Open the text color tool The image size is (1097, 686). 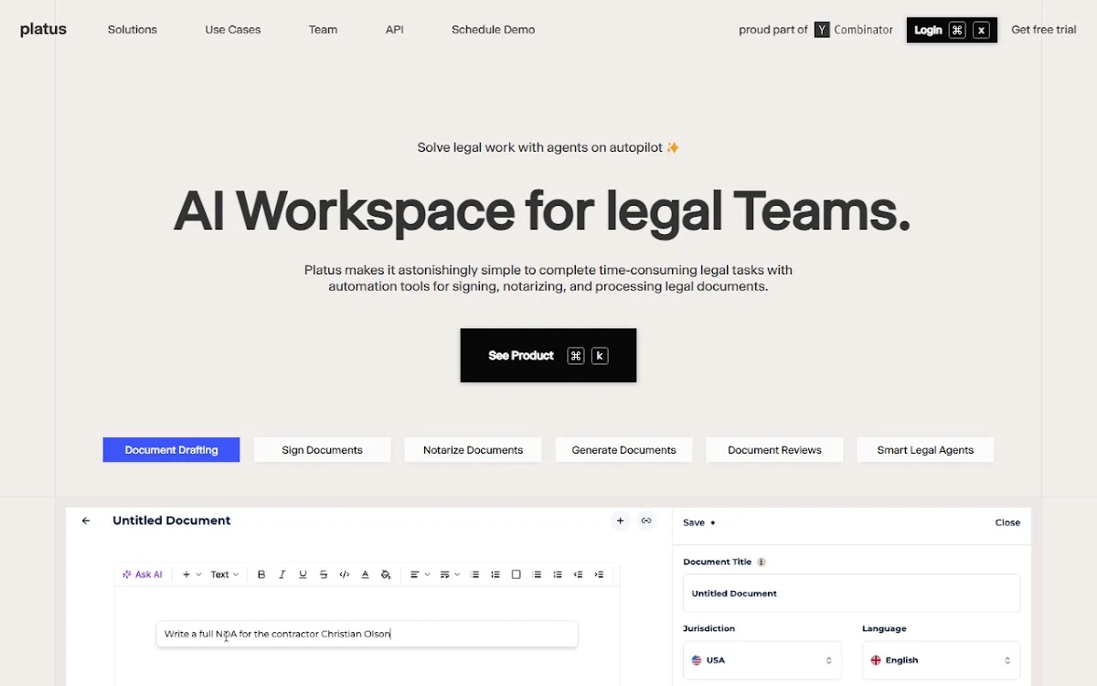[x=365, y=574]
